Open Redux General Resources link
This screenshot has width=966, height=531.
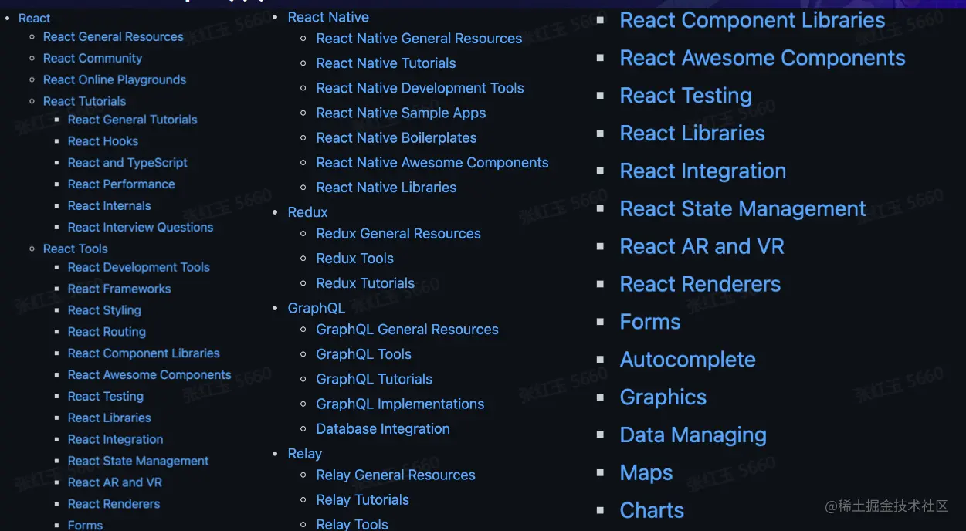pyautogui.click(x=398, y=234)
